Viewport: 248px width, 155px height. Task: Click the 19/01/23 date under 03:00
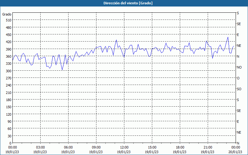(x=40, y=152)
